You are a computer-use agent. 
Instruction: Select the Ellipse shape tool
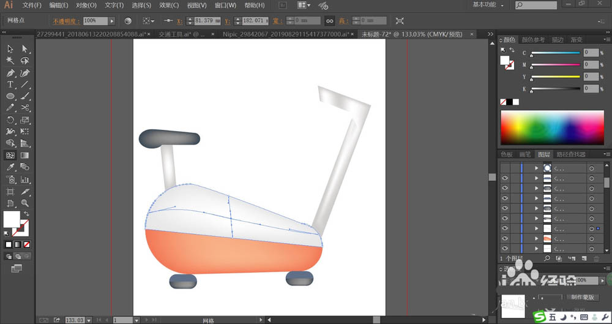click(x=10, y=96)
